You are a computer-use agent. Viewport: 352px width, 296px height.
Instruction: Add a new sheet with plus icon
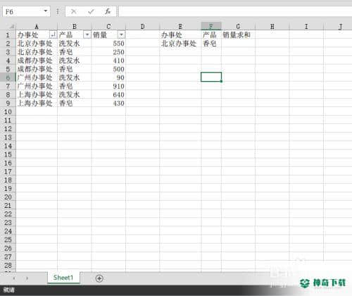[x=99, y=278]
